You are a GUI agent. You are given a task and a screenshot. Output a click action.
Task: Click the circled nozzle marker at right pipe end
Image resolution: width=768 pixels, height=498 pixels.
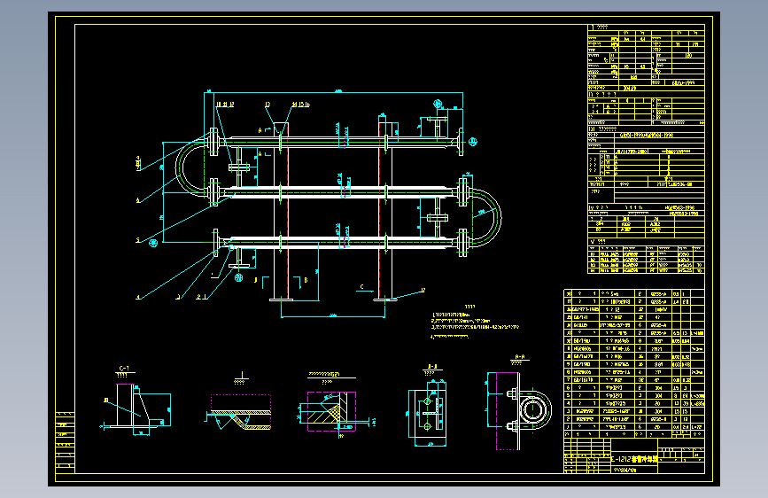coord(473,142)
